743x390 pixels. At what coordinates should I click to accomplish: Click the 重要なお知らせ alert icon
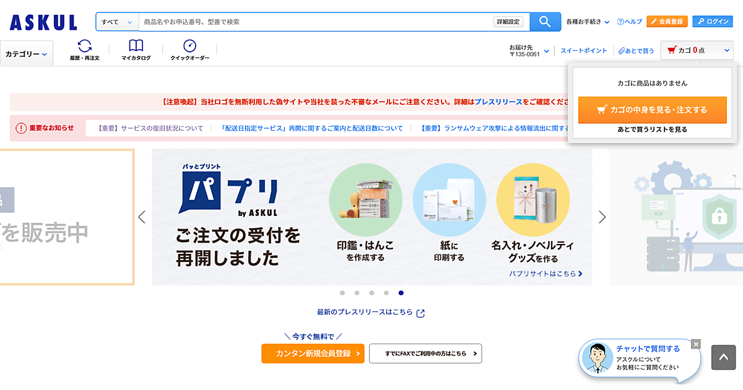pos(21,128)
